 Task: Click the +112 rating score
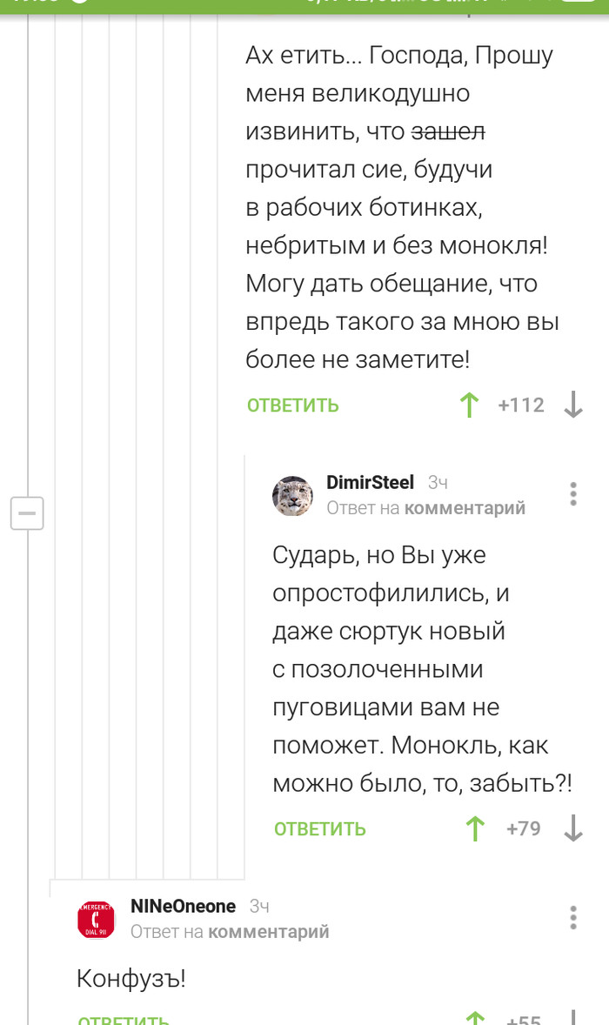521,405
